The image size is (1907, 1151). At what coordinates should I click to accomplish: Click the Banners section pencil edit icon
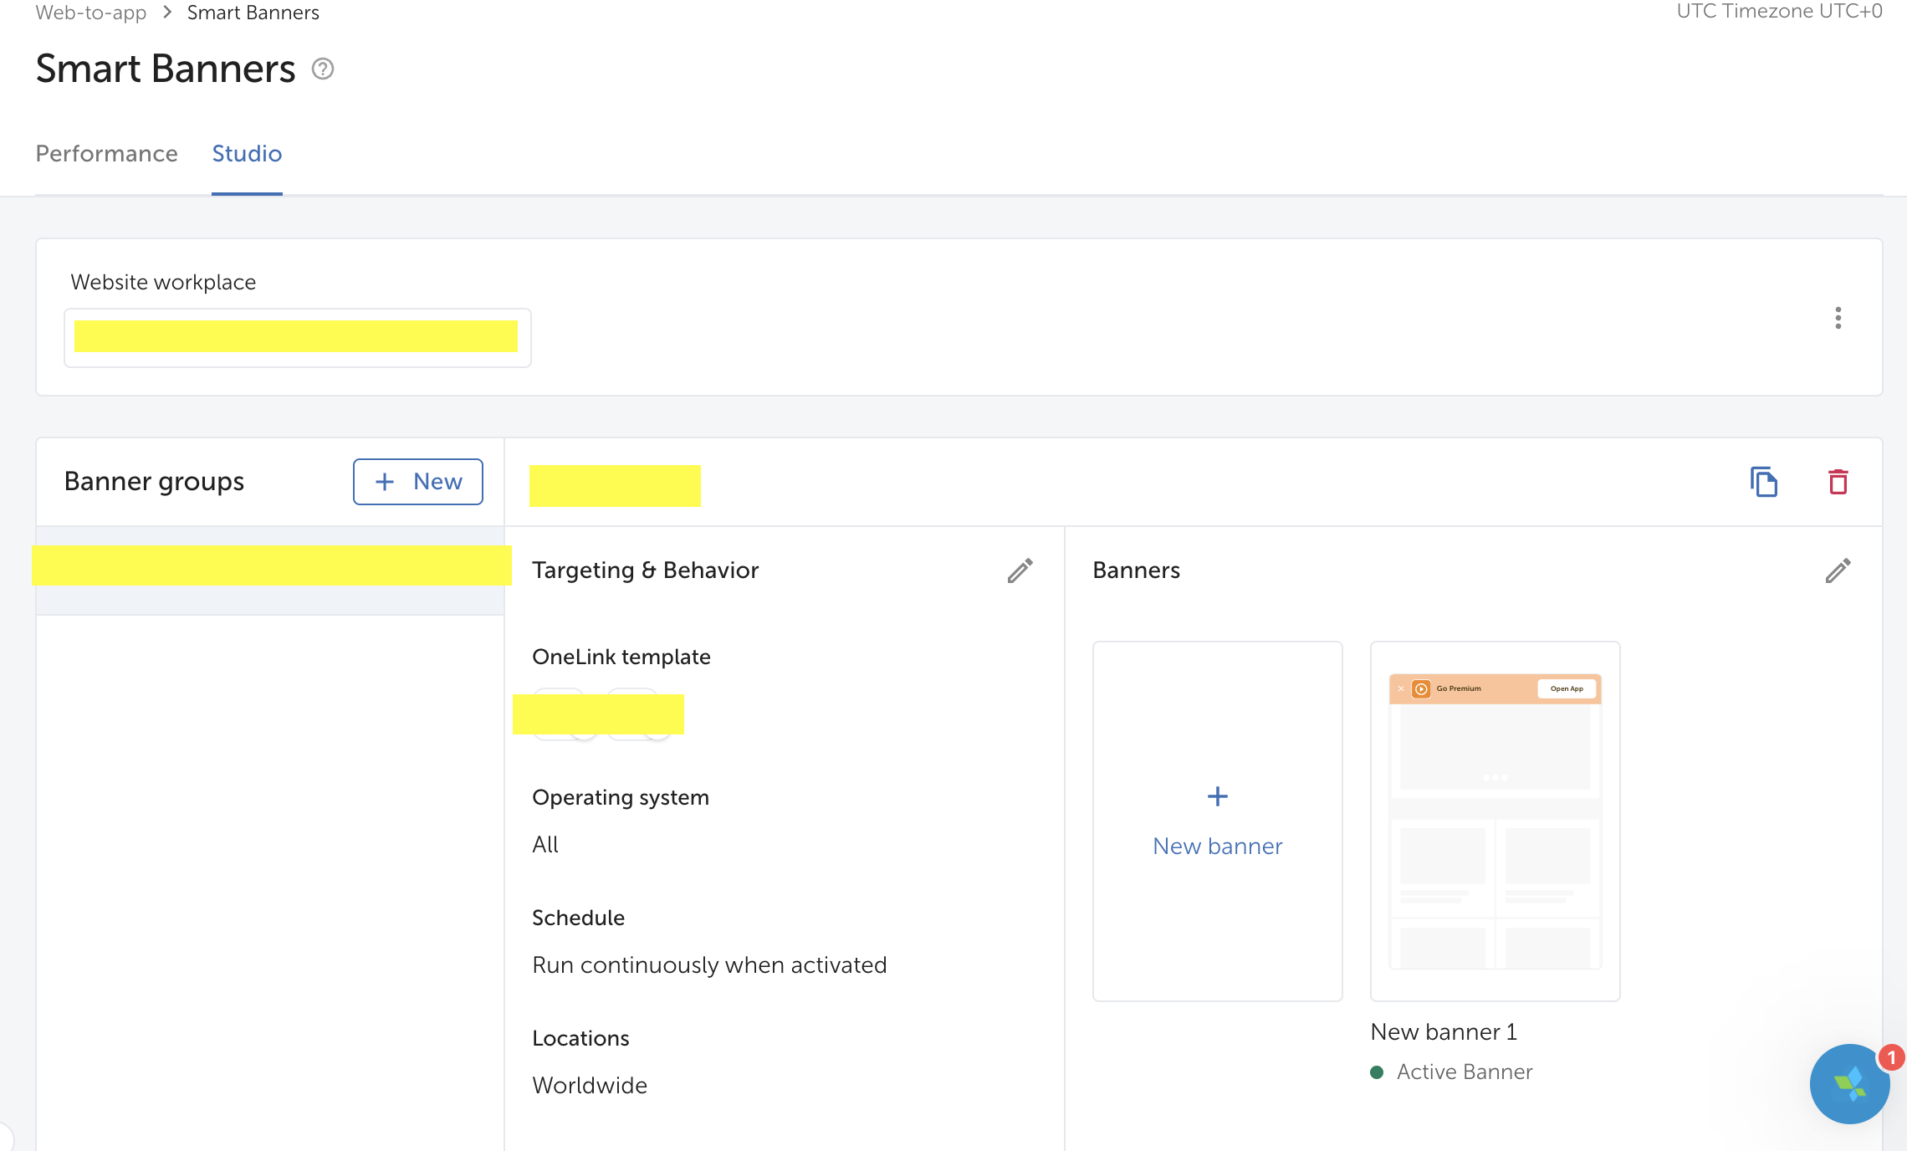point(1838,570)
